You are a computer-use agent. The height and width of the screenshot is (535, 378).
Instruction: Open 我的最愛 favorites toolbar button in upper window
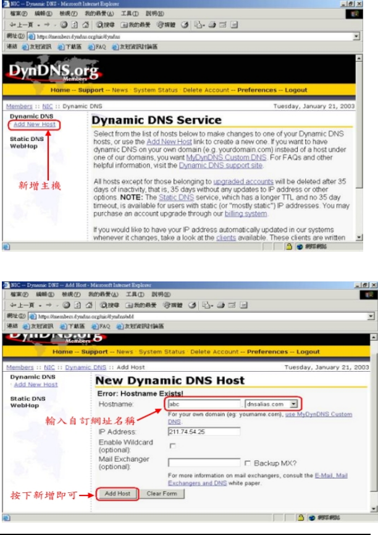tap(135, 25)
